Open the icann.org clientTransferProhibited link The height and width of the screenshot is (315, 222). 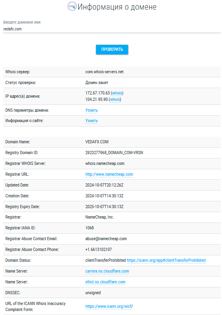tap(166, 260)
